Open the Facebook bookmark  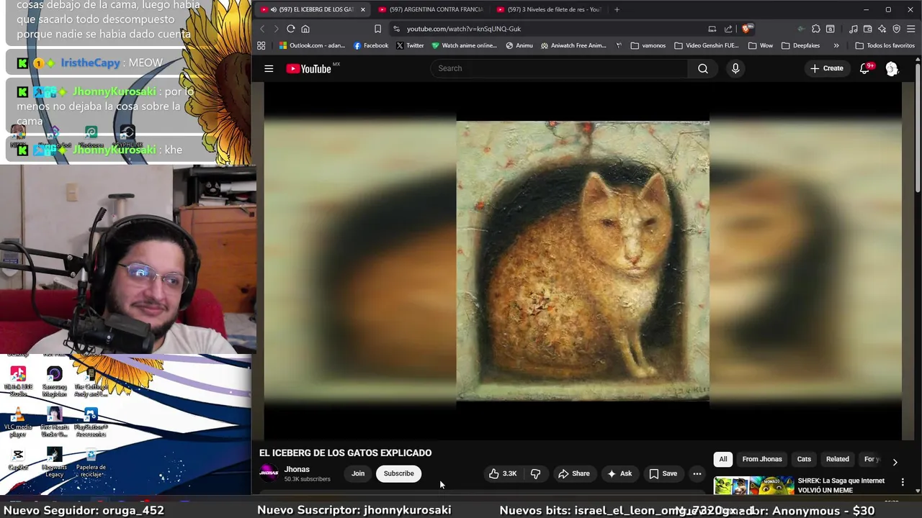click(371, 45)
